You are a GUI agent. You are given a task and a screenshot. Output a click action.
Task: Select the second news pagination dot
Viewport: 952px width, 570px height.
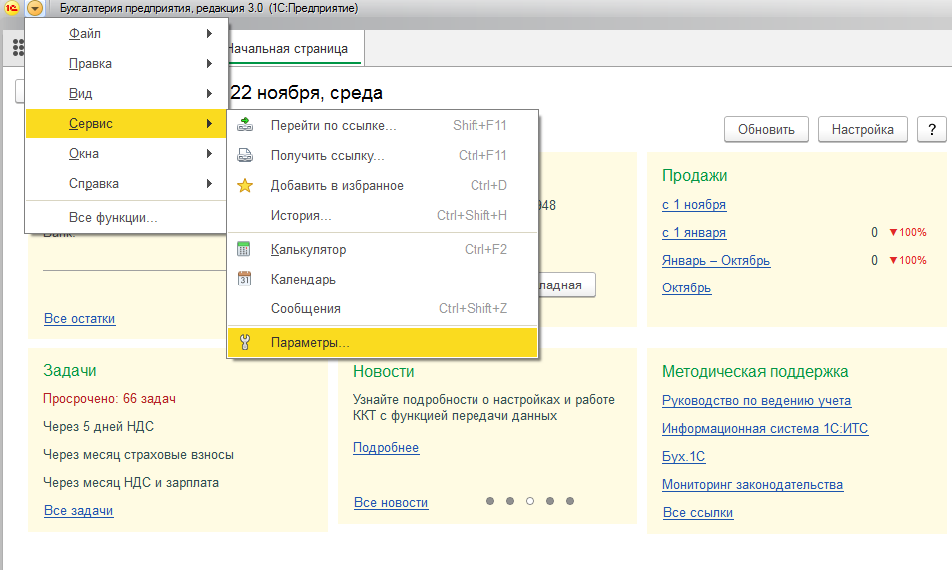coord(510,501)
